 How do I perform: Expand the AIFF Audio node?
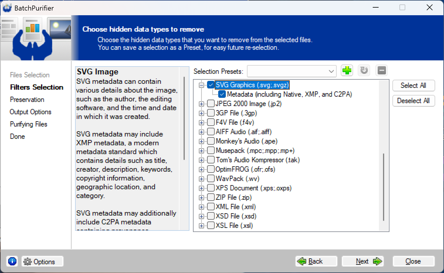tap(201, 132)
